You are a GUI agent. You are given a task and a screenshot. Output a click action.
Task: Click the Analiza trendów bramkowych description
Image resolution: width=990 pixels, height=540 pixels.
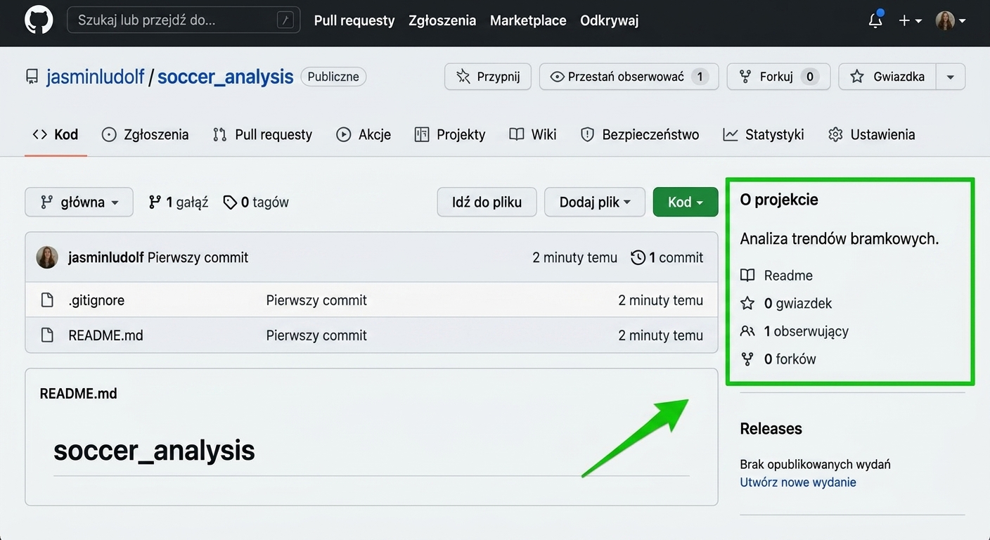pos(840,239)
